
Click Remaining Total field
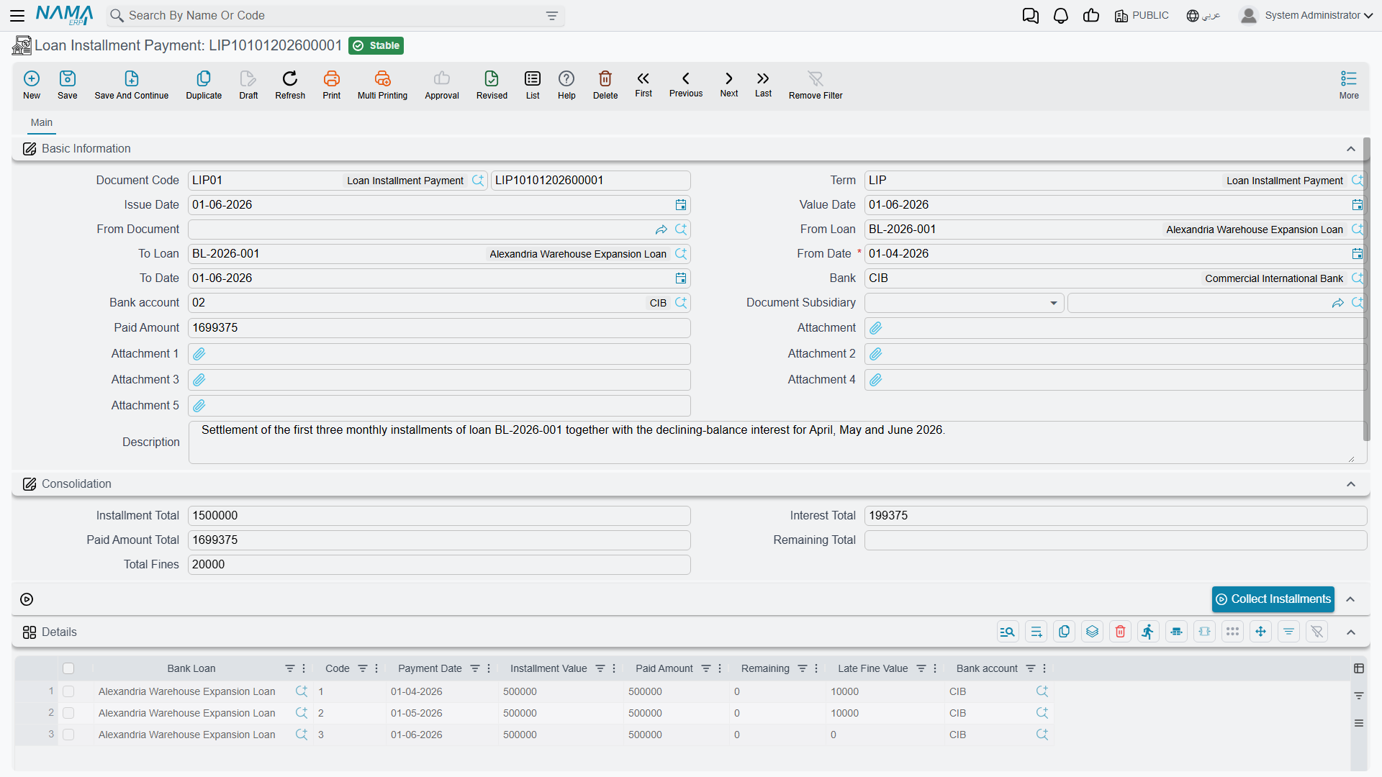coord(1116,540)
